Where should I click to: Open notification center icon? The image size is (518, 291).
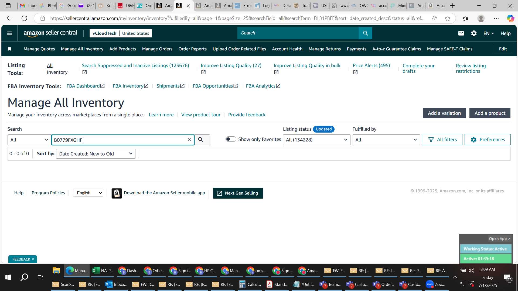[507, 278]
